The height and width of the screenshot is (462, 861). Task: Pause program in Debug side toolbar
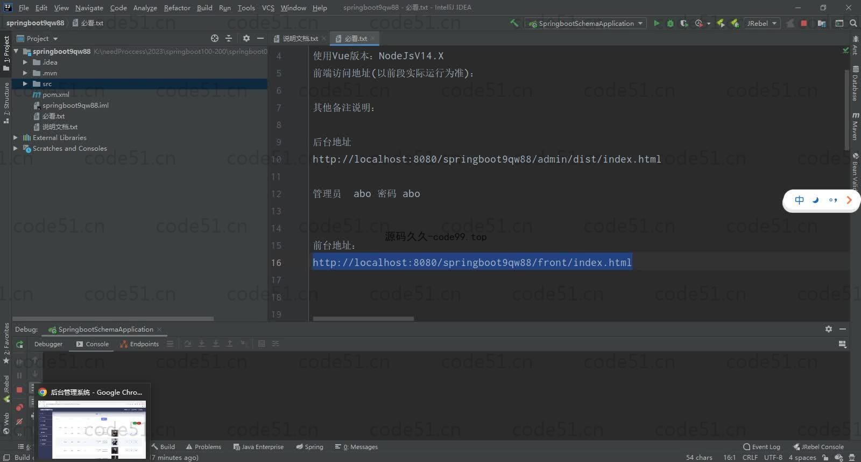click(x=20, y=375)
